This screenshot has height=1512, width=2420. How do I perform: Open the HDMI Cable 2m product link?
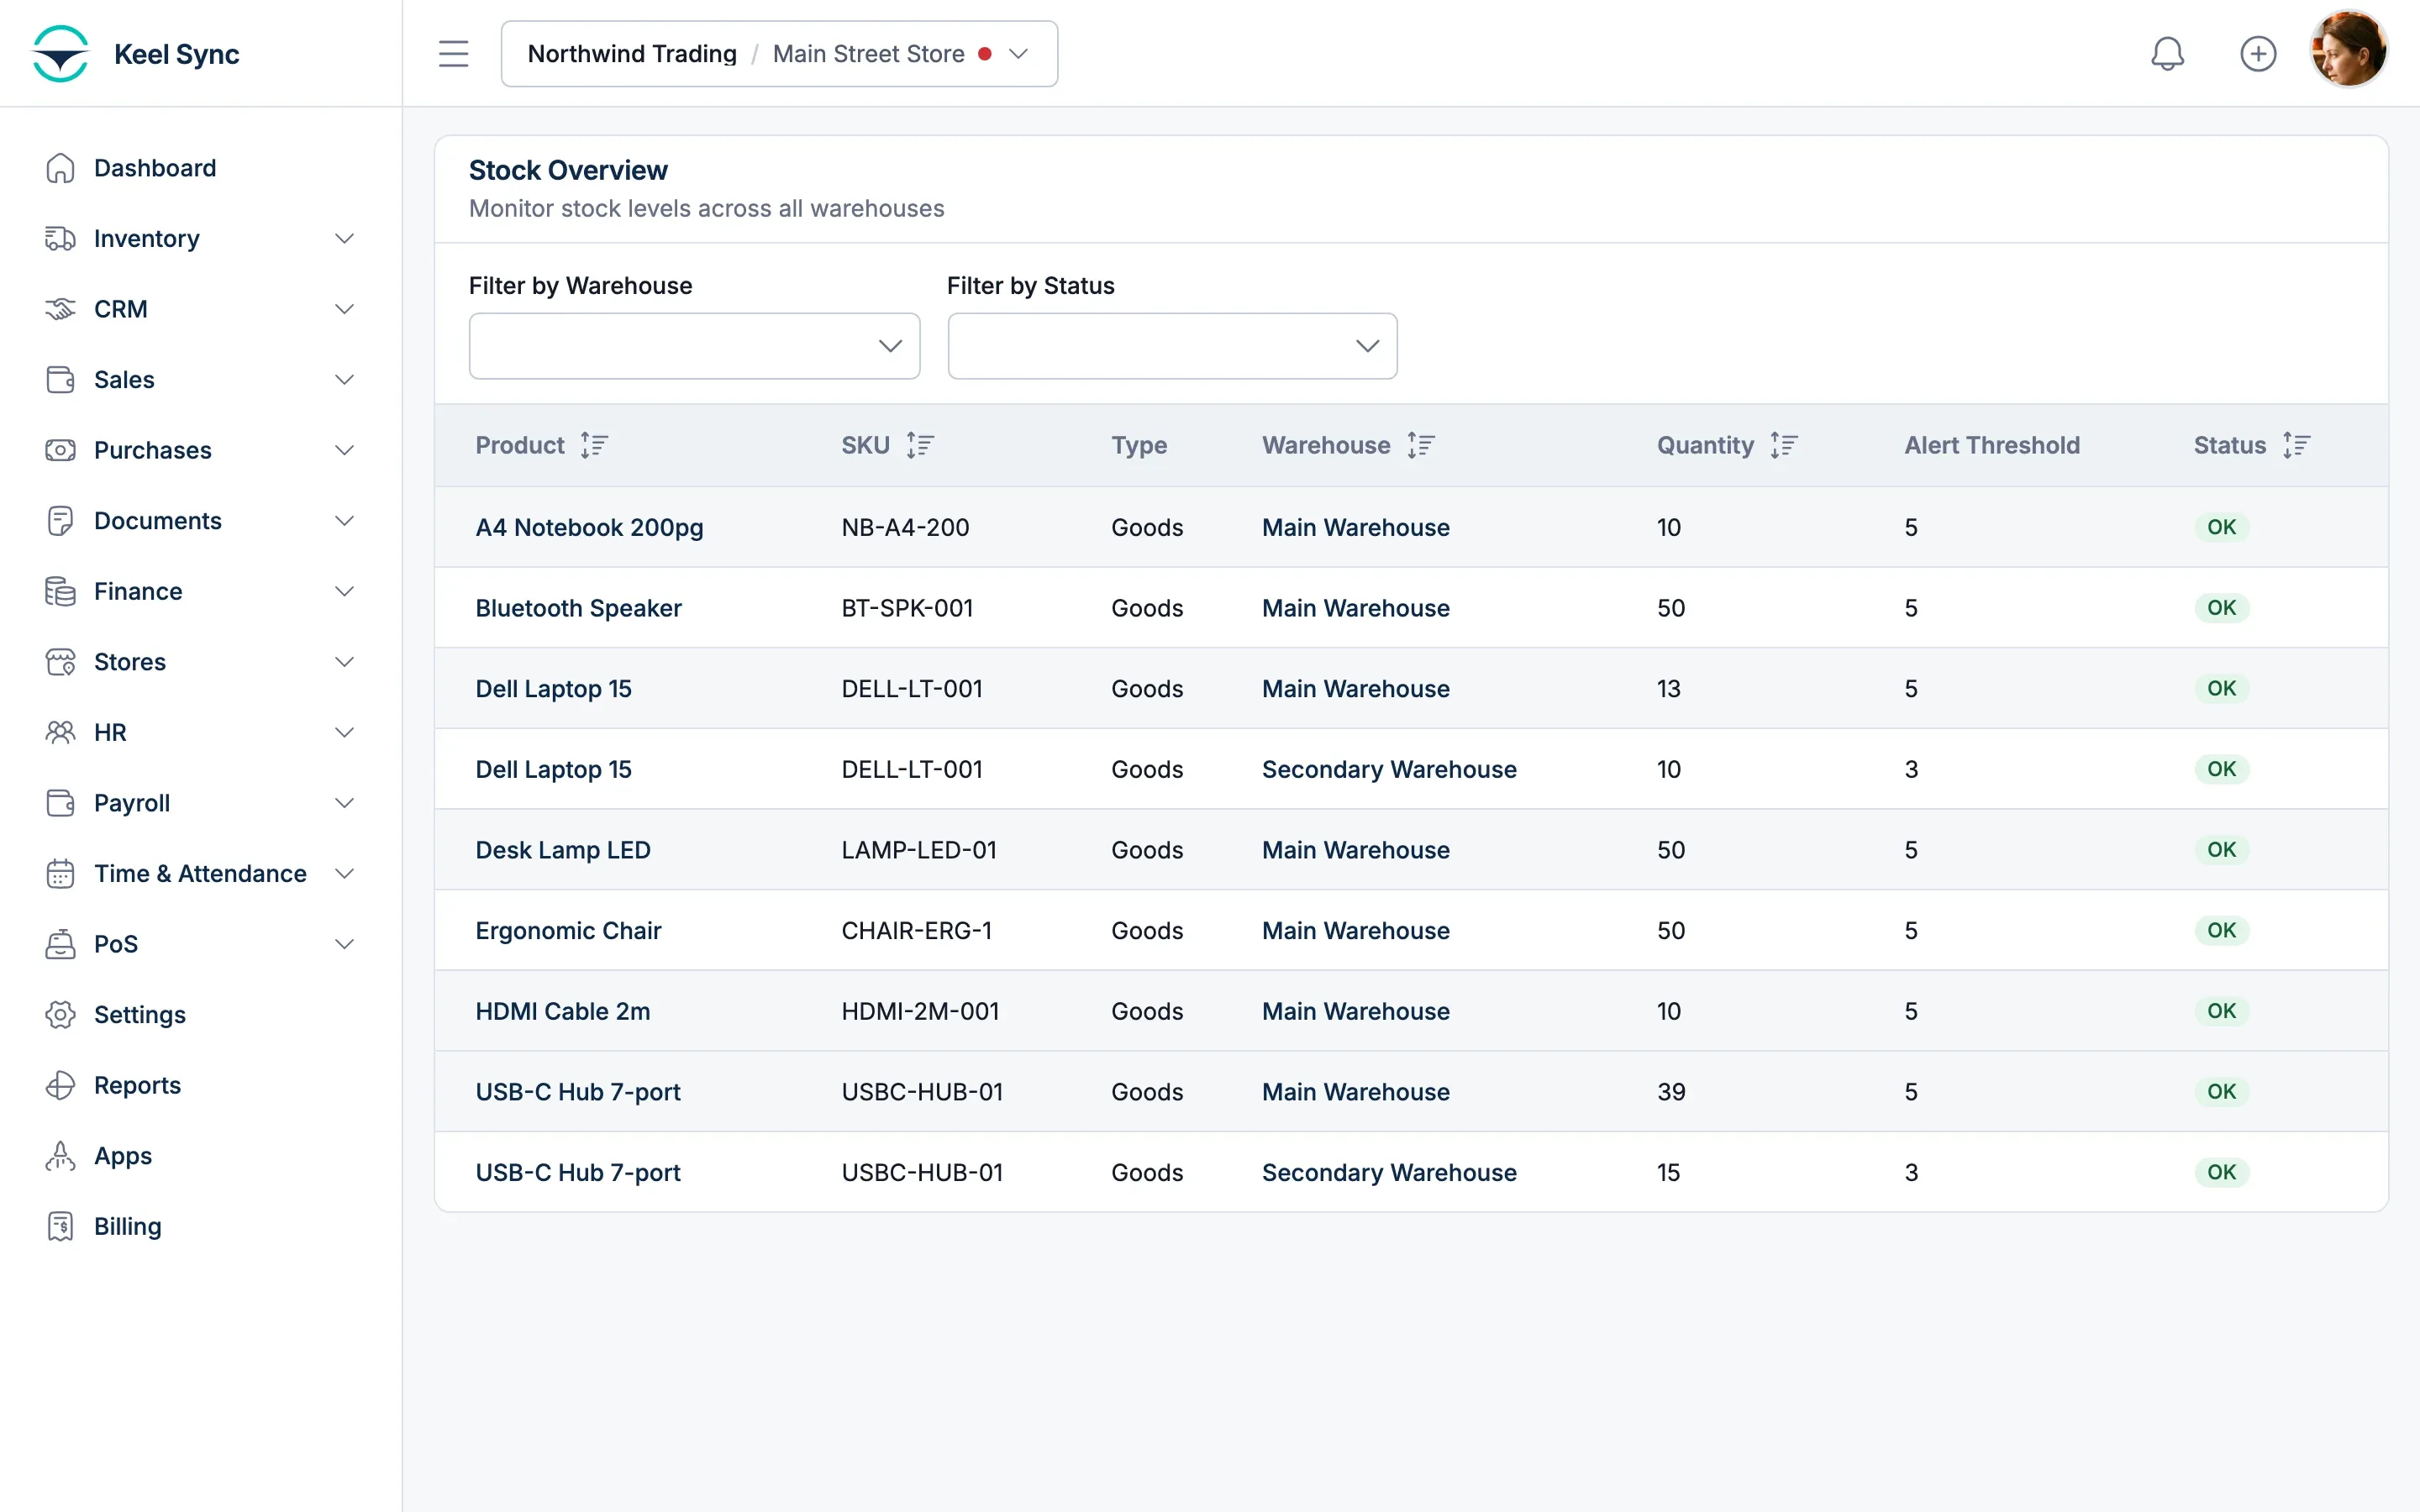(x=562, y=1012)
